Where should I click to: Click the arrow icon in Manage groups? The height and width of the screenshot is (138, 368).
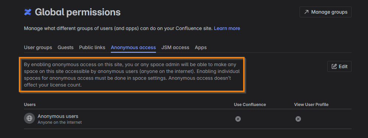(306, 12)
